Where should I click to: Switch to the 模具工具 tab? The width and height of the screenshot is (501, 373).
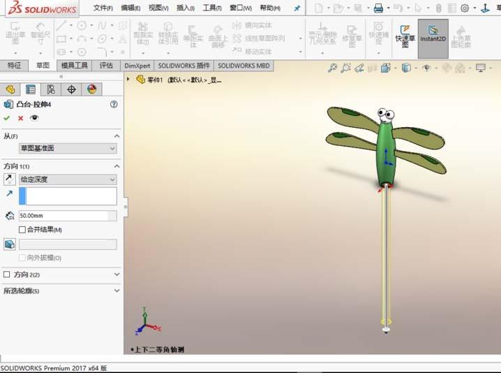[x=75, y=66]
